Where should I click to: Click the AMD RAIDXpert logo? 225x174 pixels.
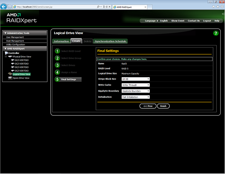coord(21,18)
